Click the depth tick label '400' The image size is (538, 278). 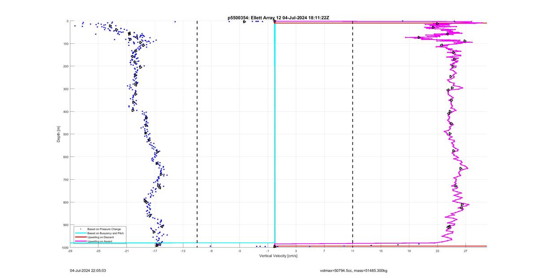pos(65,112)
